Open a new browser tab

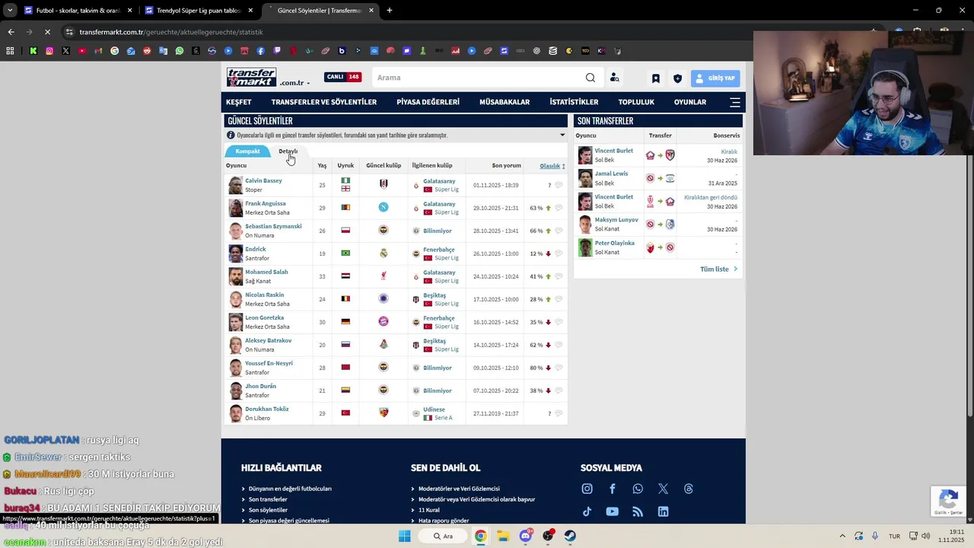pos(390,11)
